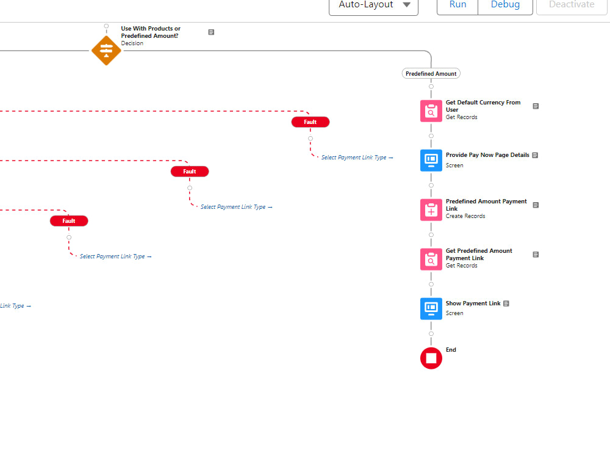
Task: Click the Predefined Amount Payment Link label
Action: tap(486, 205)
